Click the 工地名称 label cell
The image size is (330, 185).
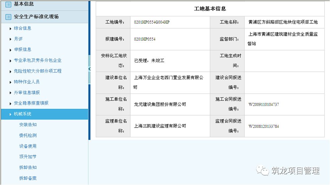point(227,22)
